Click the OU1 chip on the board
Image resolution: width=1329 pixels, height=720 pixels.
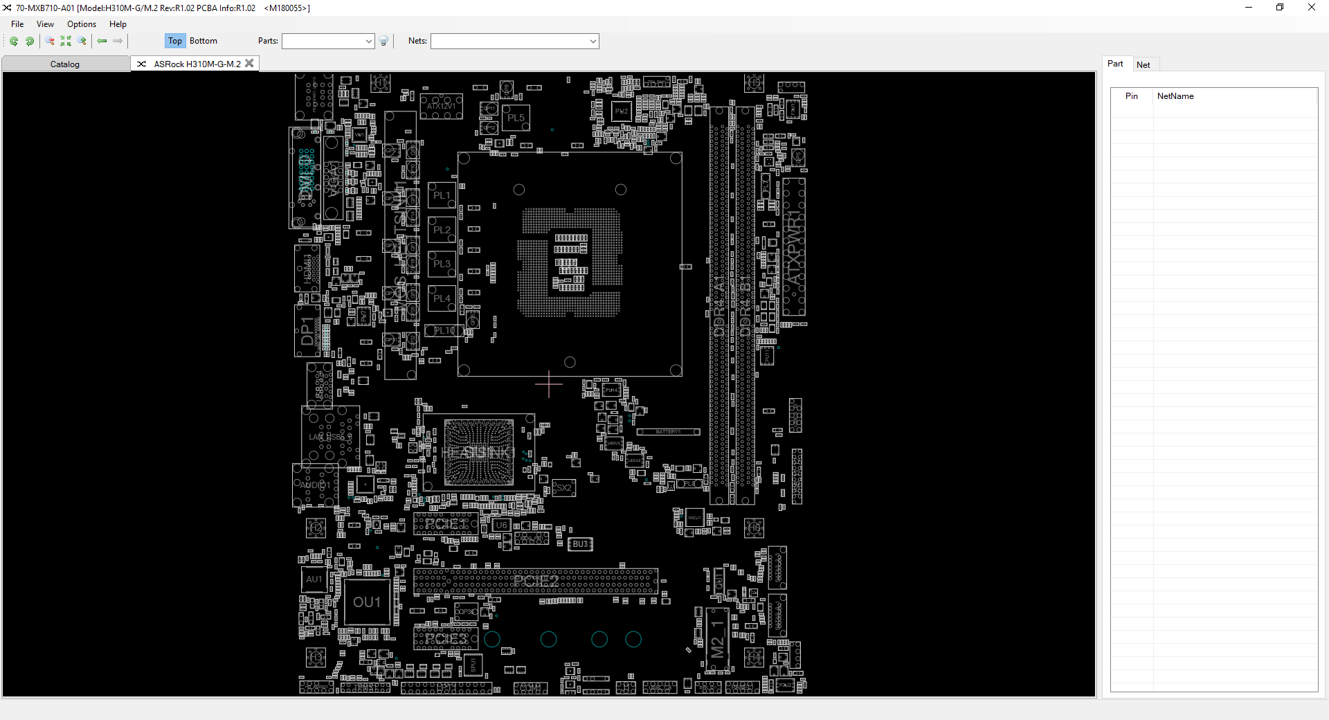click(x=367, y=602)
